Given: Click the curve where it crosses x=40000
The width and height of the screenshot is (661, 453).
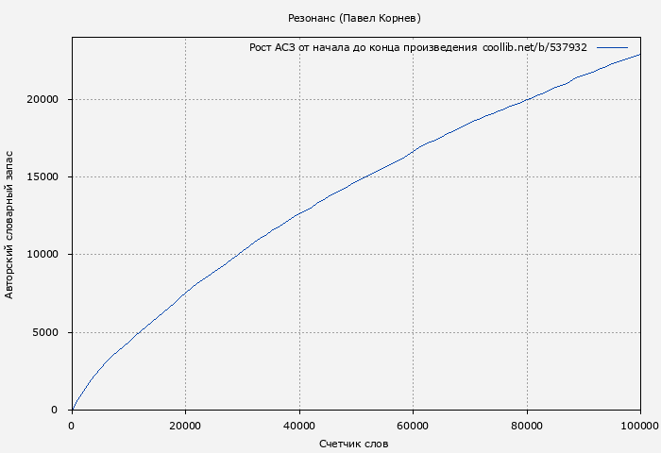Looking at the screenshot, I should tap(299, 213).
